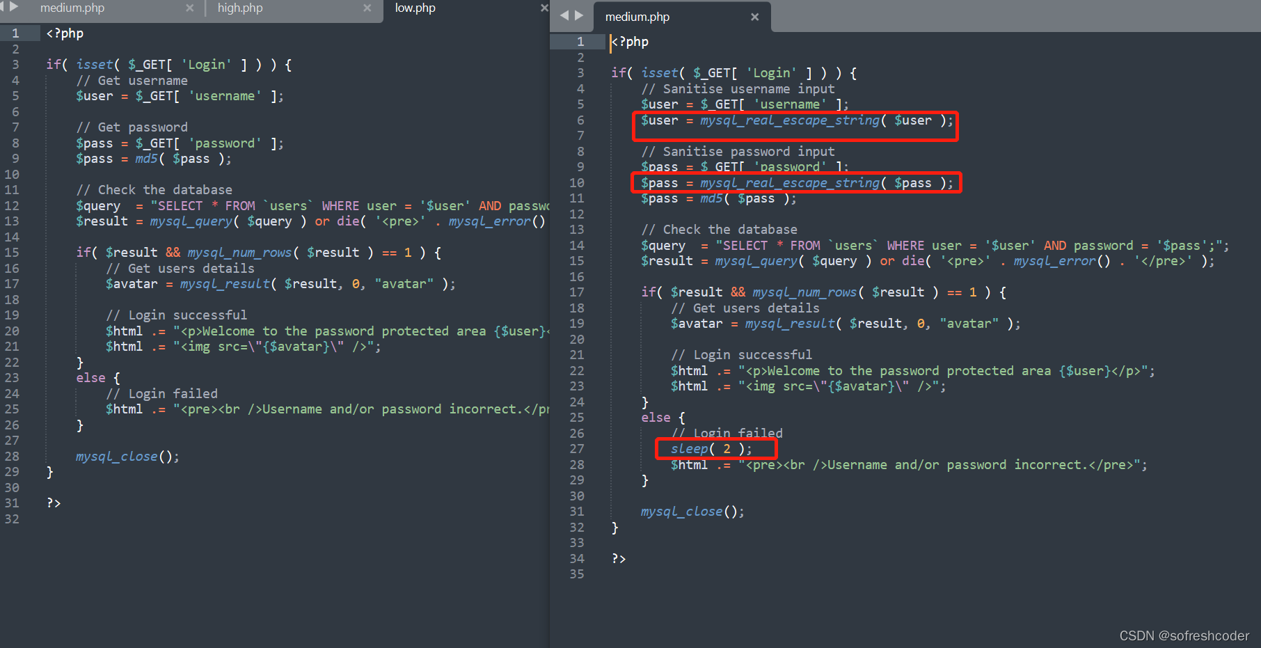The image size is (1261, 648).
Task: Click 'isset' in left pane first if-statement
Action: coord(95,65)
